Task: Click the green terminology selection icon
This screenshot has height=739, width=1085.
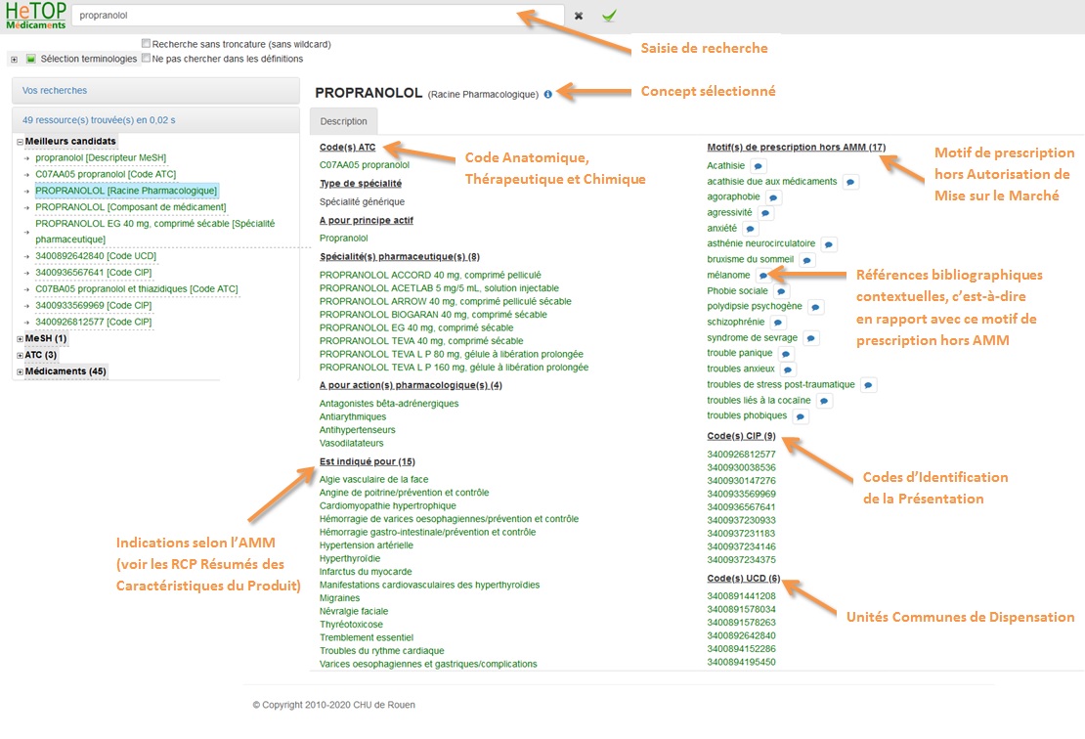Action: (30, 59)
